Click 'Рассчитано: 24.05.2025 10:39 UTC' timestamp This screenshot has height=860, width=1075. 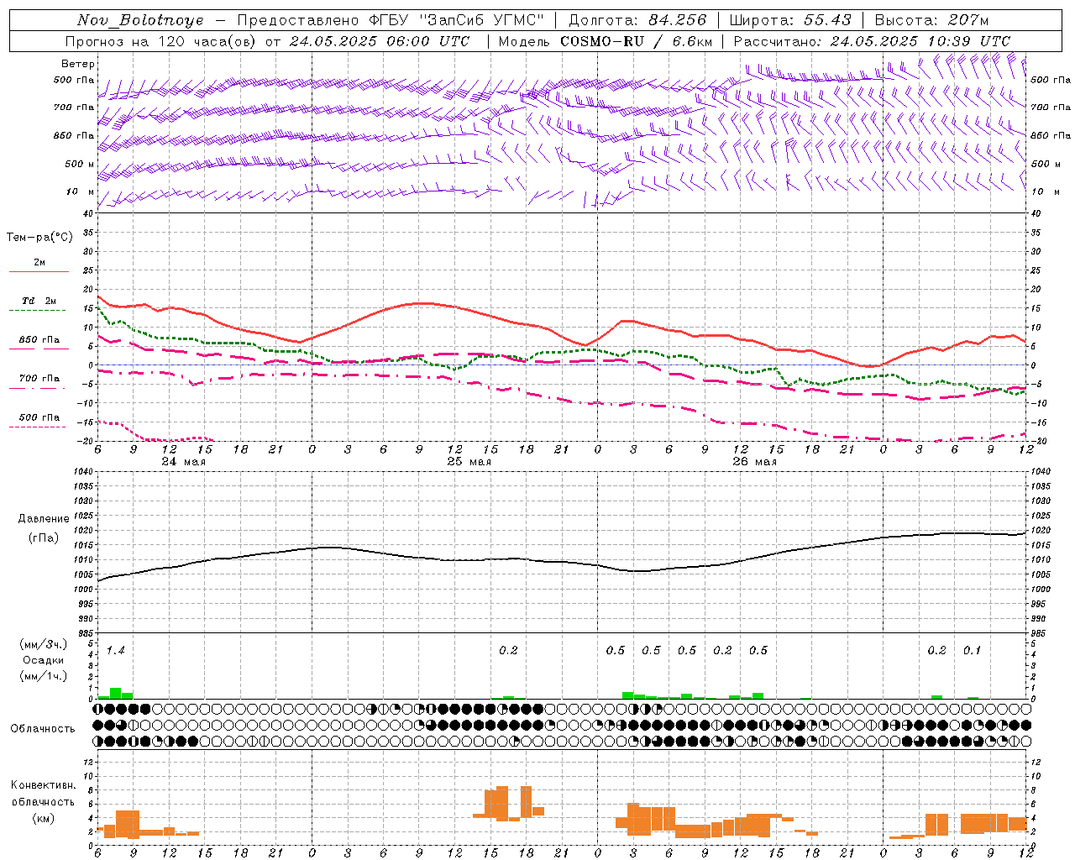pos(872,41)
